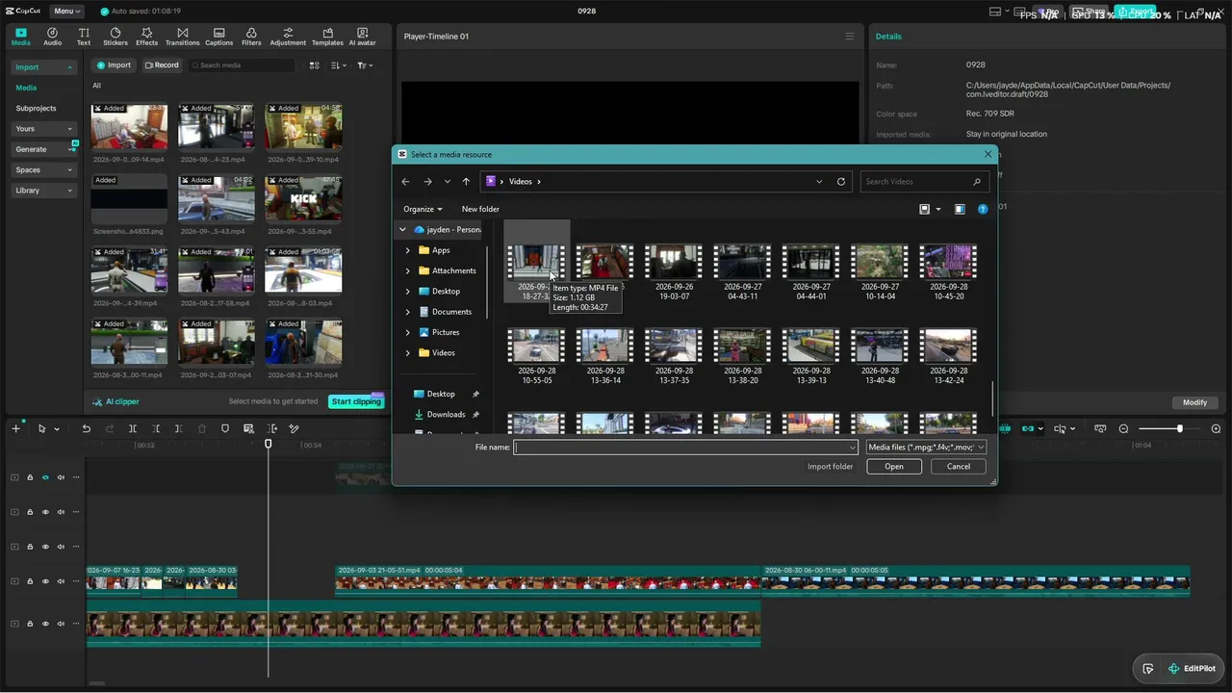This screenshot has width=1232, height=693.
Task: Switch to the Effects tab
Action: (146, 37)
